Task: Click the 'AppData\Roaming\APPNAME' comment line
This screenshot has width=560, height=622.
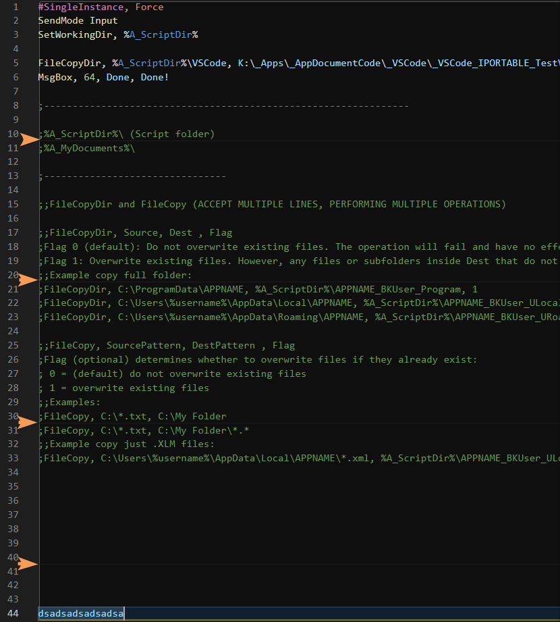Action: point(299,317)
